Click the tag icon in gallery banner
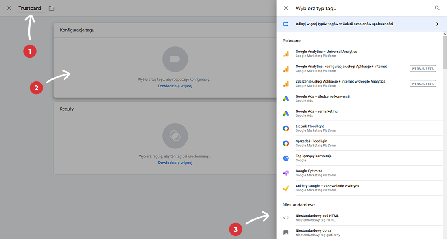The width and height of the screenshot is (447, 239). [x=286, y=24]
